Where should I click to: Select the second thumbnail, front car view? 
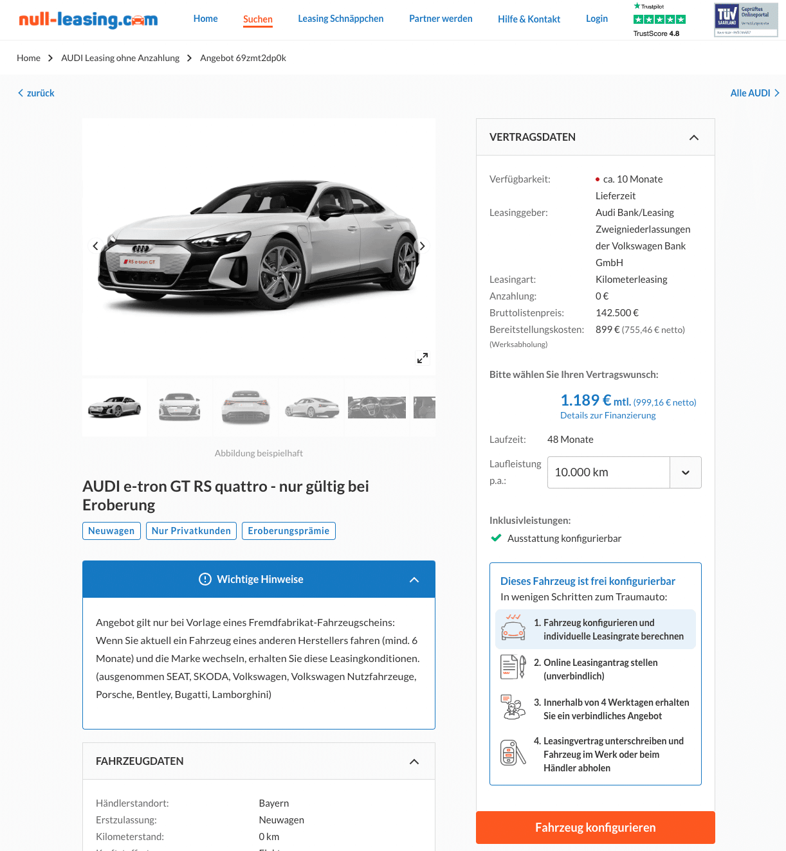pos(179,408)
